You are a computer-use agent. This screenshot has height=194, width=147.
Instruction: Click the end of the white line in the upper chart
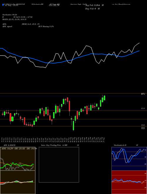pos(139,43)
